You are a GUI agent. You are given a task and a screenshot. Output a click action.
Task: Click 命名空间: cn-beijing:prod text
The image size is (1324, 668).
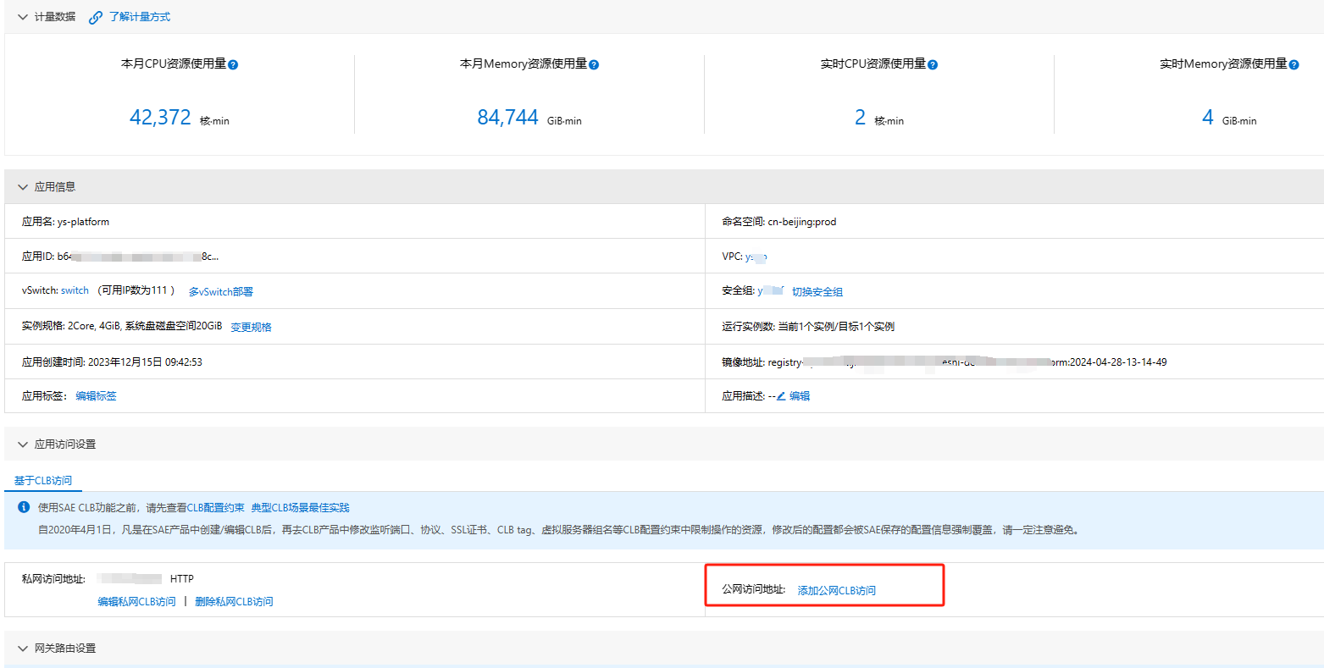click(x=779, y=222)
